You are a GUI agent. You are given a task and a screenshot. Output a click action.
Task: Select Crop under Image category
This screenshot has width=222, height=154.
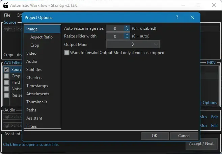(35, 45)
